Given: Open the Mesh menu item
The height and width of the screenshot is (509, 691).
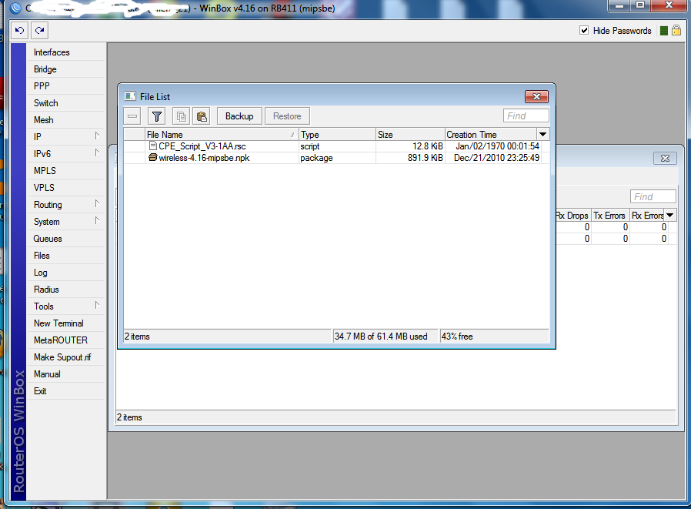Looking at the screenshot, I should [66, 120].
